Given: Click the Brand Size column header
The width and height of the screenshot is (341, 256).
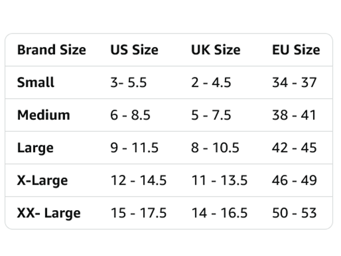Looking at the screenshot, I should pyautogui.click(x=52, y=50).
